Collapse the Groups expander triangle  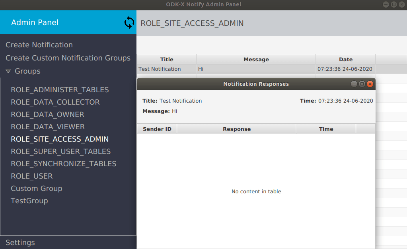8,71
